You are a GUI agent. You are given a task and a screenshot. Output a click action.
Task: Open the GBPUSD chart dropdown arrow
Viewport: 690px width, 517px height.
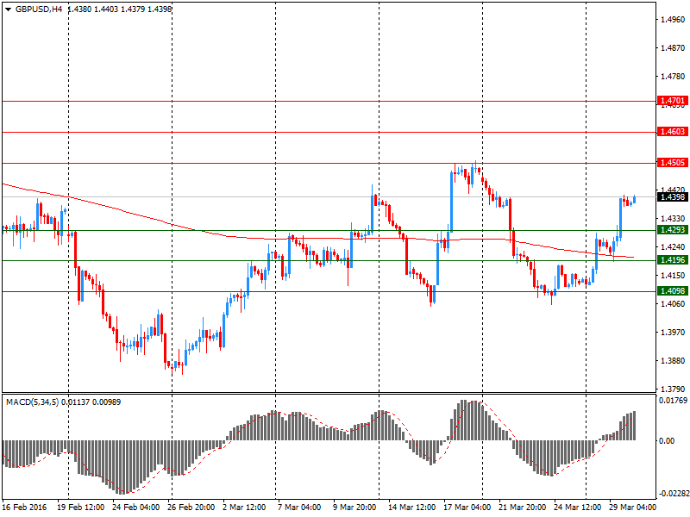[8, 9]
